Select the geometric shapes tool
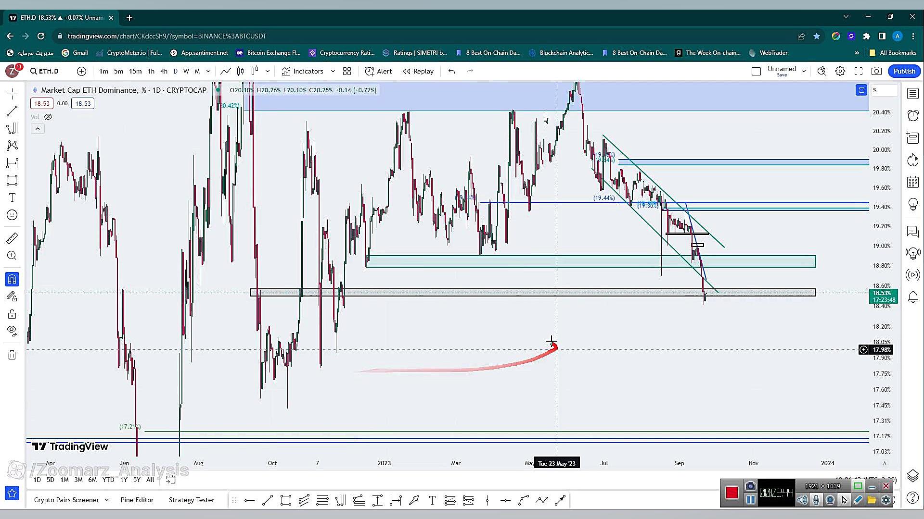Screen dimensions: 924x519 click(x=12, y=180)
